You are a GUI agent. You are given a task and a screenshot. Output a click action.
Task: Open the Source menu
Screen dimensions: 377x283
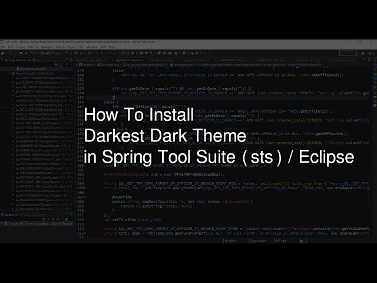(x=21, y=47)
